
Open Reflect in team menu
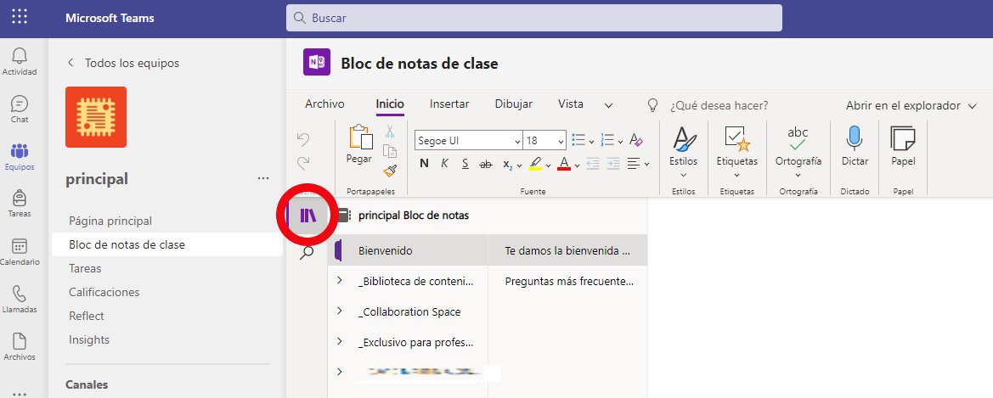(x=86, y=316)
